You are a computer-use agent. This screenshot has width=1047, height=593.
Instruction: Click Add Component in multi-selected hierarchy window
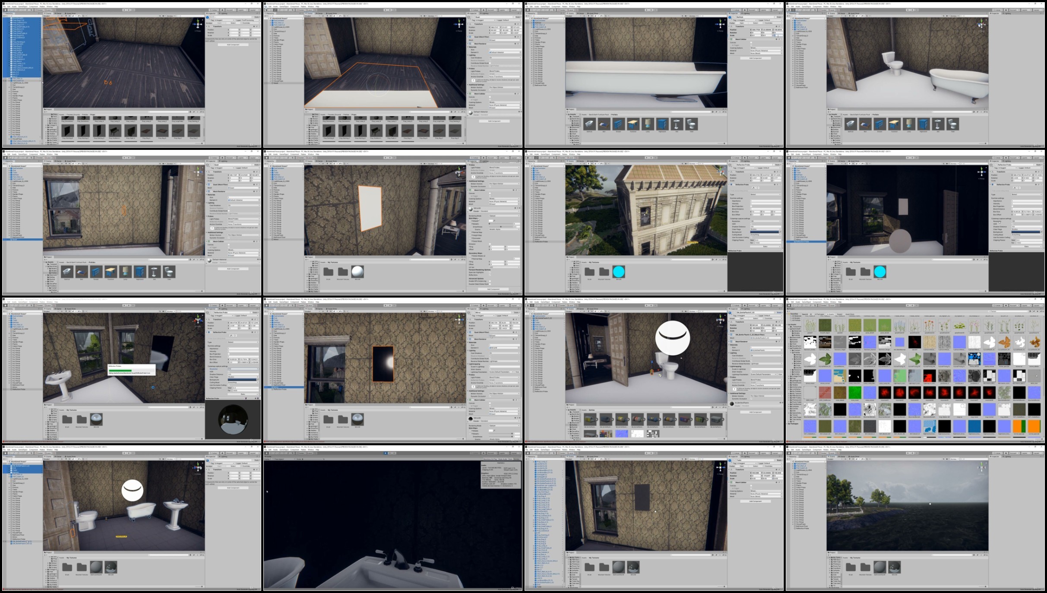click(233, 44)
